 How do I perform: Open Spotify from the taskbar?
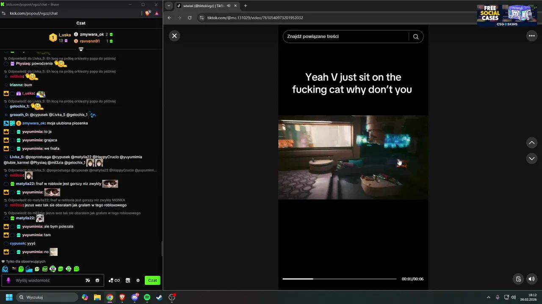click(147, 297)
